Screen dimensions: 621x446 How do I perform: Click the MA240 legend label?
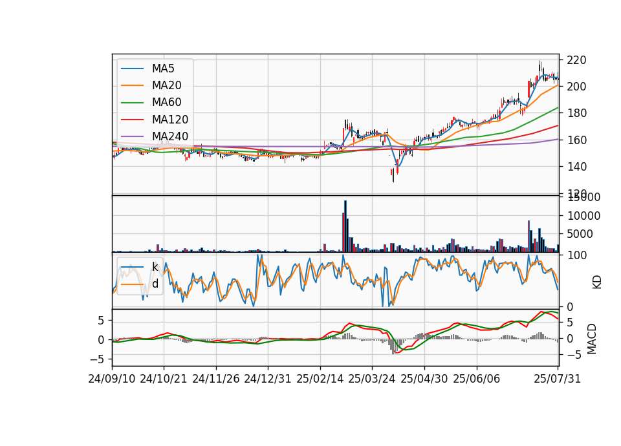[x=170, y=136]
